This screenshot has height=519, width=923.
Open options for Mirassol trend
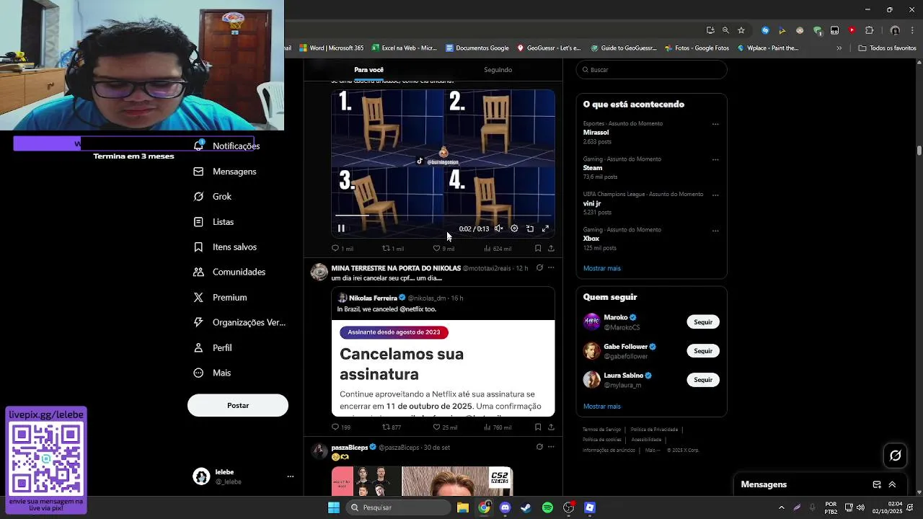coord(715,124)
